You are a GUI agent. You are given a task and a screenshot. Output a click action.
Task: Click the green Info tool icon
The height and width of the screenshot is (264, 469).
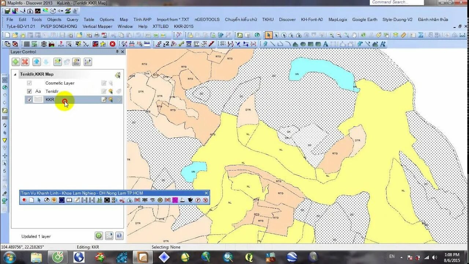[363, 35]
